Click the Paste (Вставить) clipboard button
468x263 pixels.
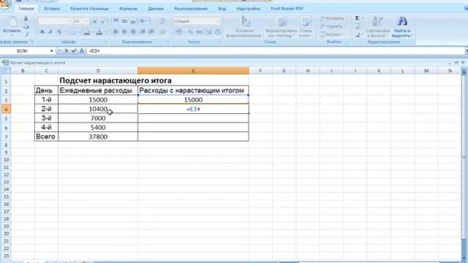(x=12, y=26)
